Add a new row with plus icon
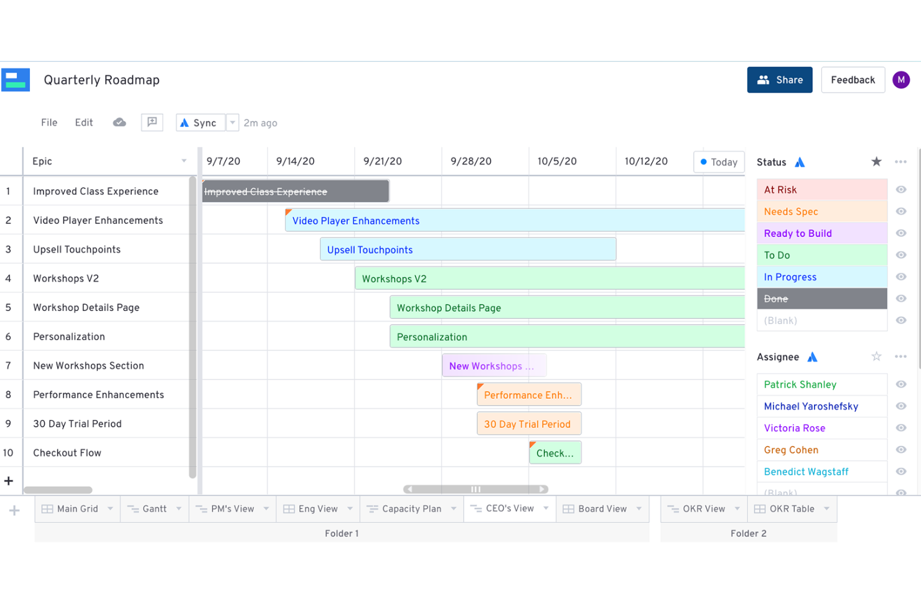This screenshot has width=921, height=614. pyautogui.click(x=9, y=481)
